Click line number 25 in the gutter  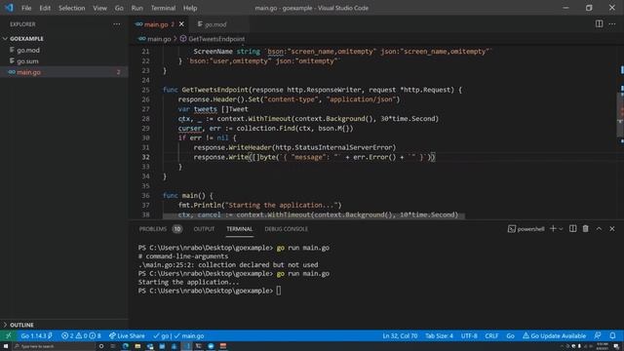pos(145,90)
